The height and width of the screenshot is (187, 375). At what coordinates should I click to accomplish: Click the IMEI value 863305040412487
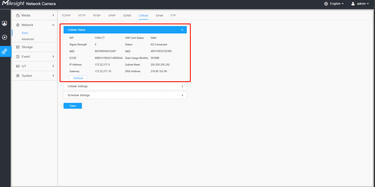[105, 51]
